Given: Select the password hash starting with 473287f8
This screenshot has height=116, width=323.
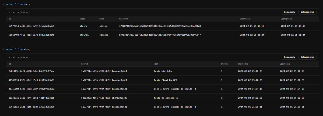Looking at the screenshot, I should point(160,26).
